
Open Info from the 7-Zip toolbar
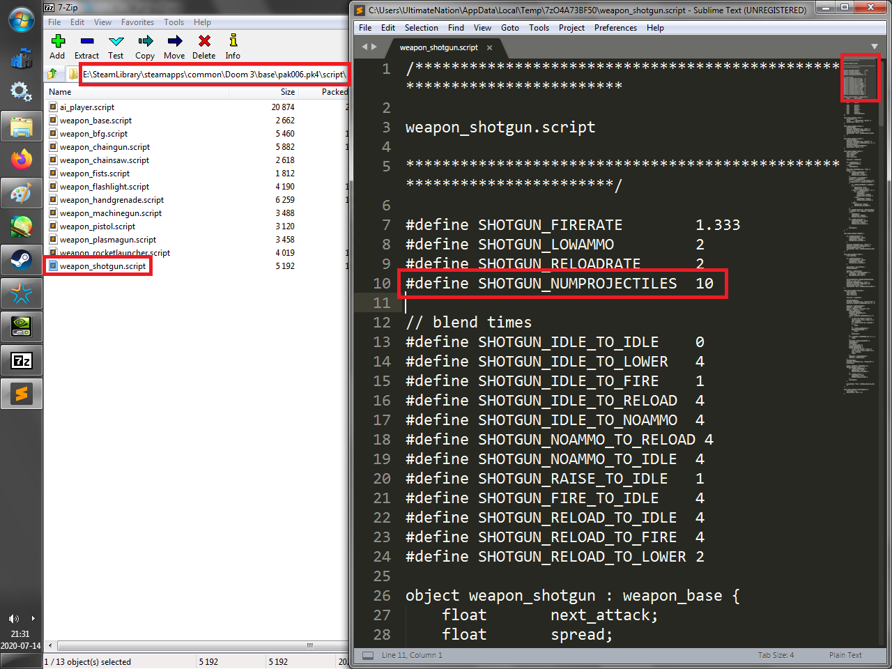tap(233, 46)
